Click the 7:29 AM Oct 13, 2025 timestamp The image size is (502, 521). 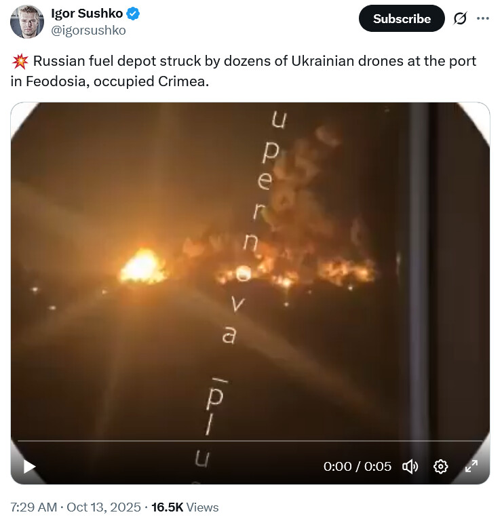point(76,507)
